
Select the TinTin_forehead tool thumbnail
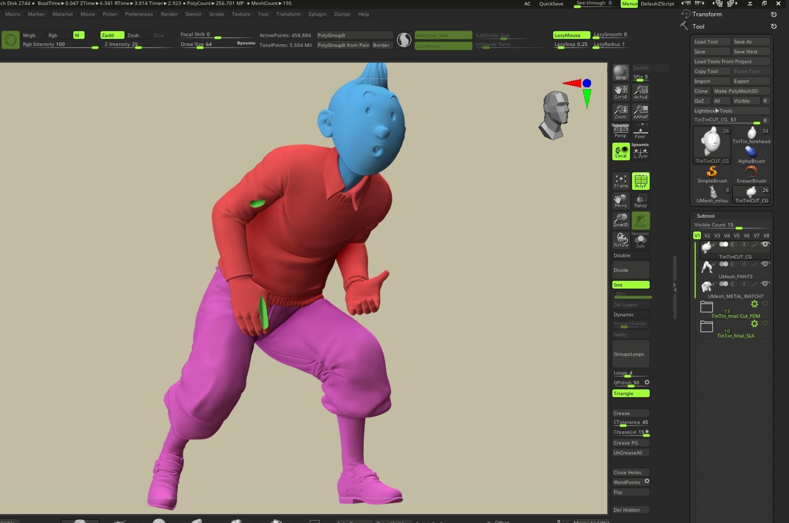[x=751, y=135]
